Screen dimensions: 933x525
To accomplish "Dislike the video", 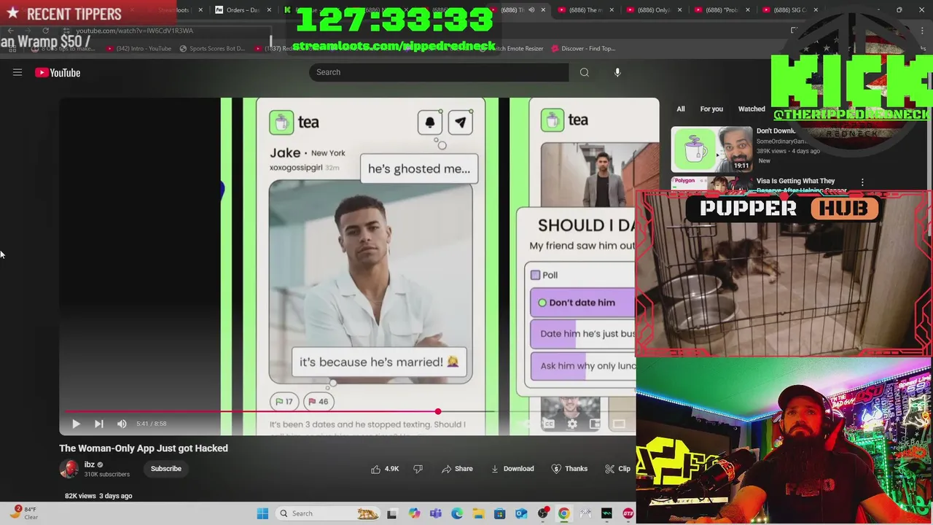I will [418, 469].
